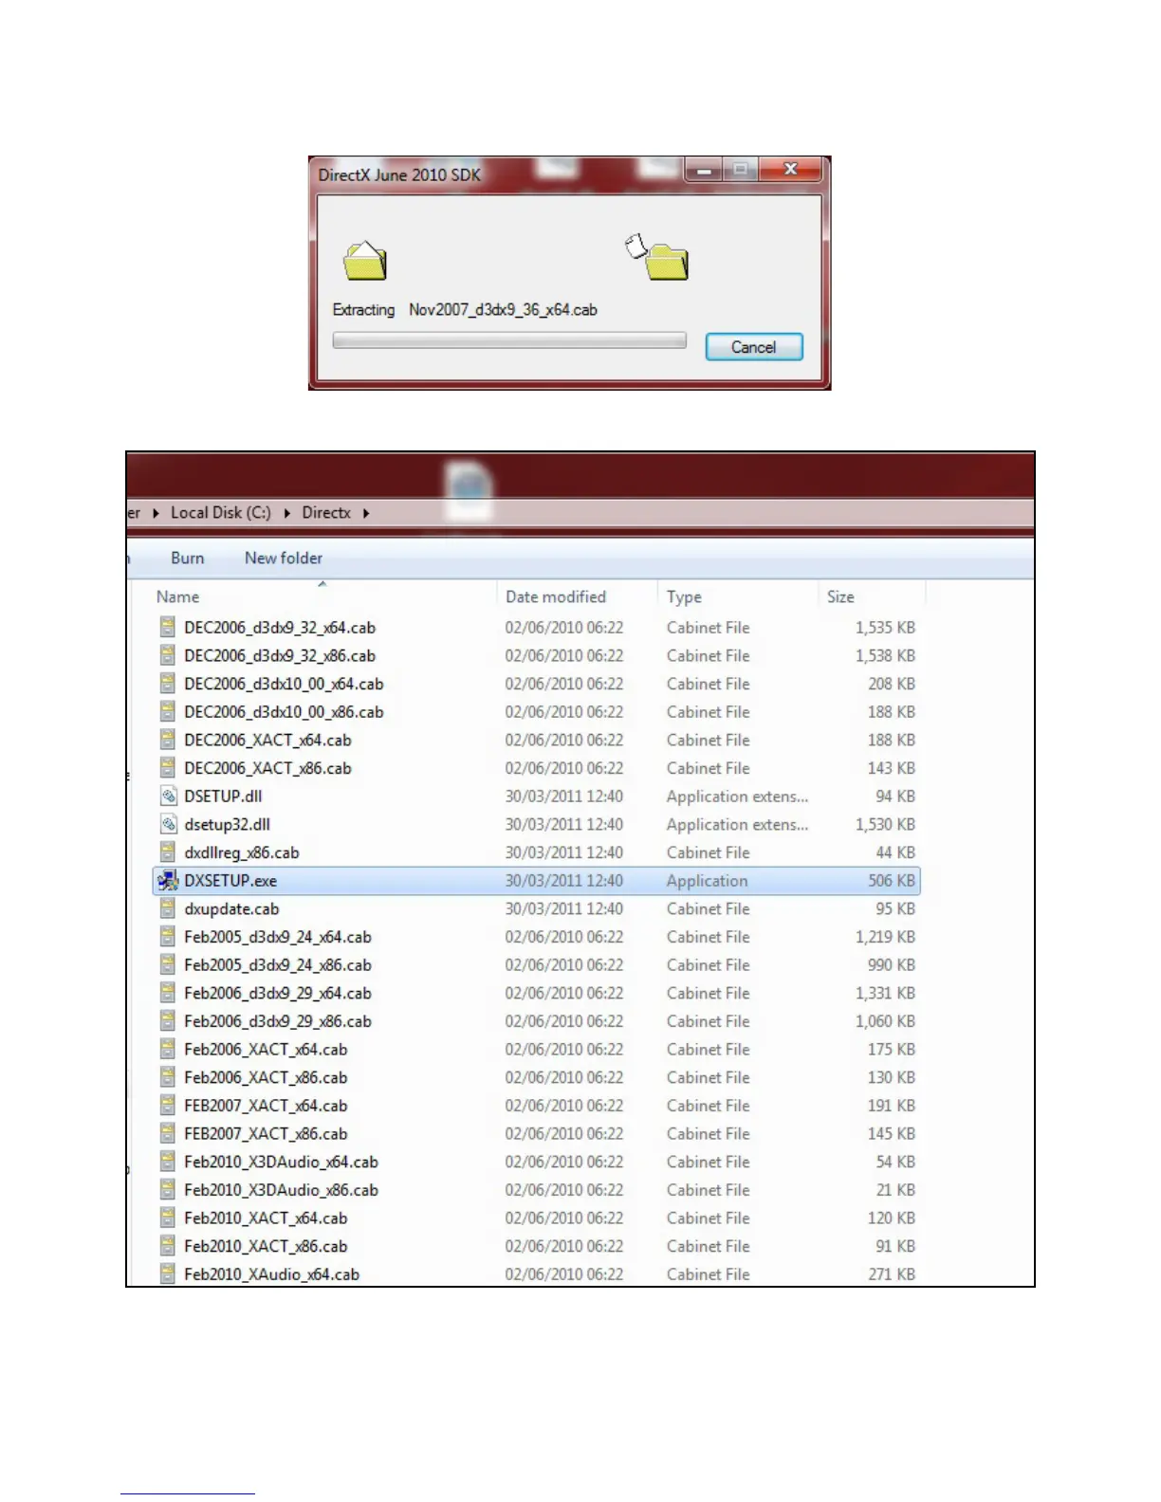
Task: Click the Feb2005_d3dx9_24_x86.cab file icon
Action: (x=168, y=964)
